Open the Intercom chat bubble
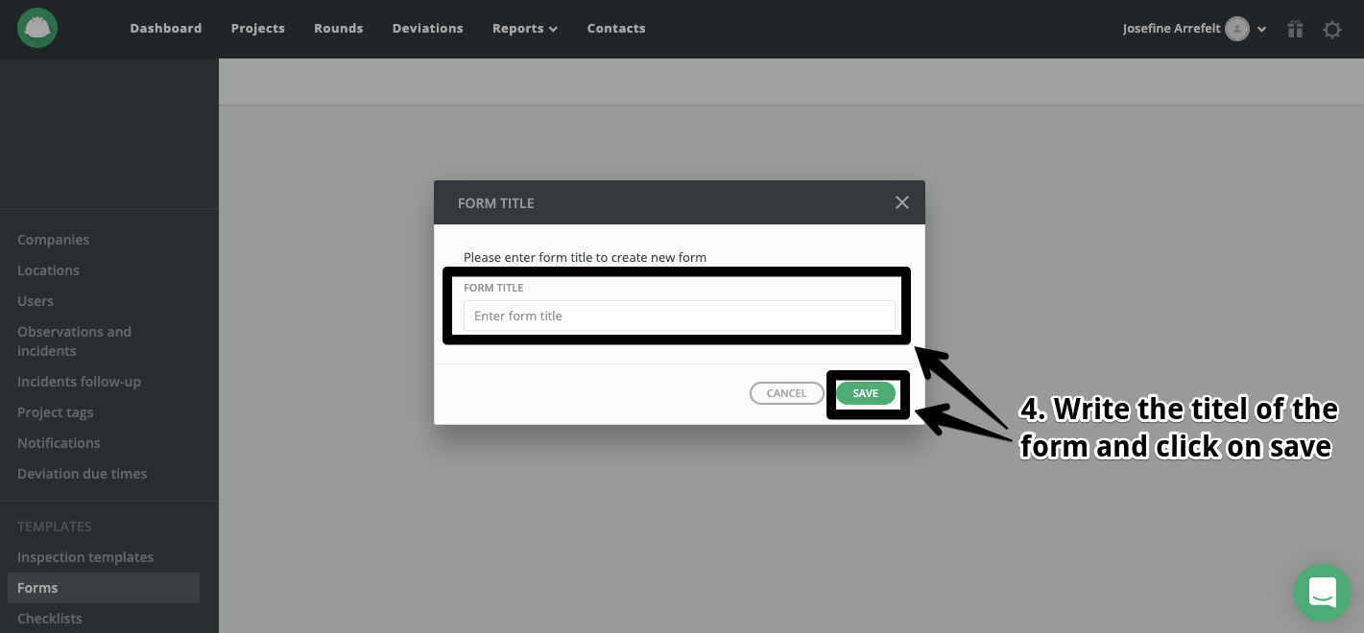This screenshot has width=1364, height=633. [x=1323, y=593]
